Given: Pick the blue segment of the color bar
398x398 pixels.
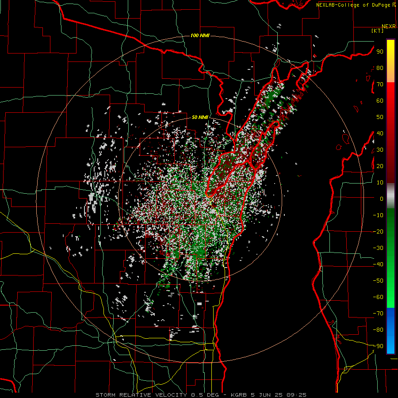Looking at the screenshot, I should [390, 330].
